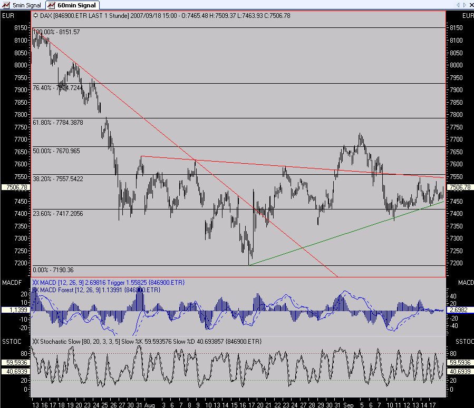Close the chart with the X button

point(471,5)
